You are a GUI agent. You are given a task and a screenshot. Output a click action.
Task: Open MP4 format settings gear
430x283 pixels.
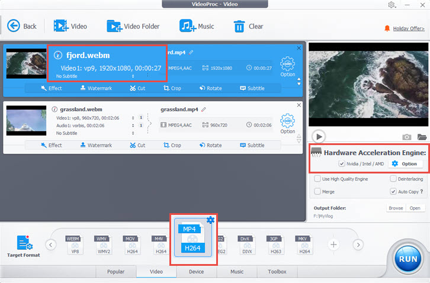tap(210, 220)
